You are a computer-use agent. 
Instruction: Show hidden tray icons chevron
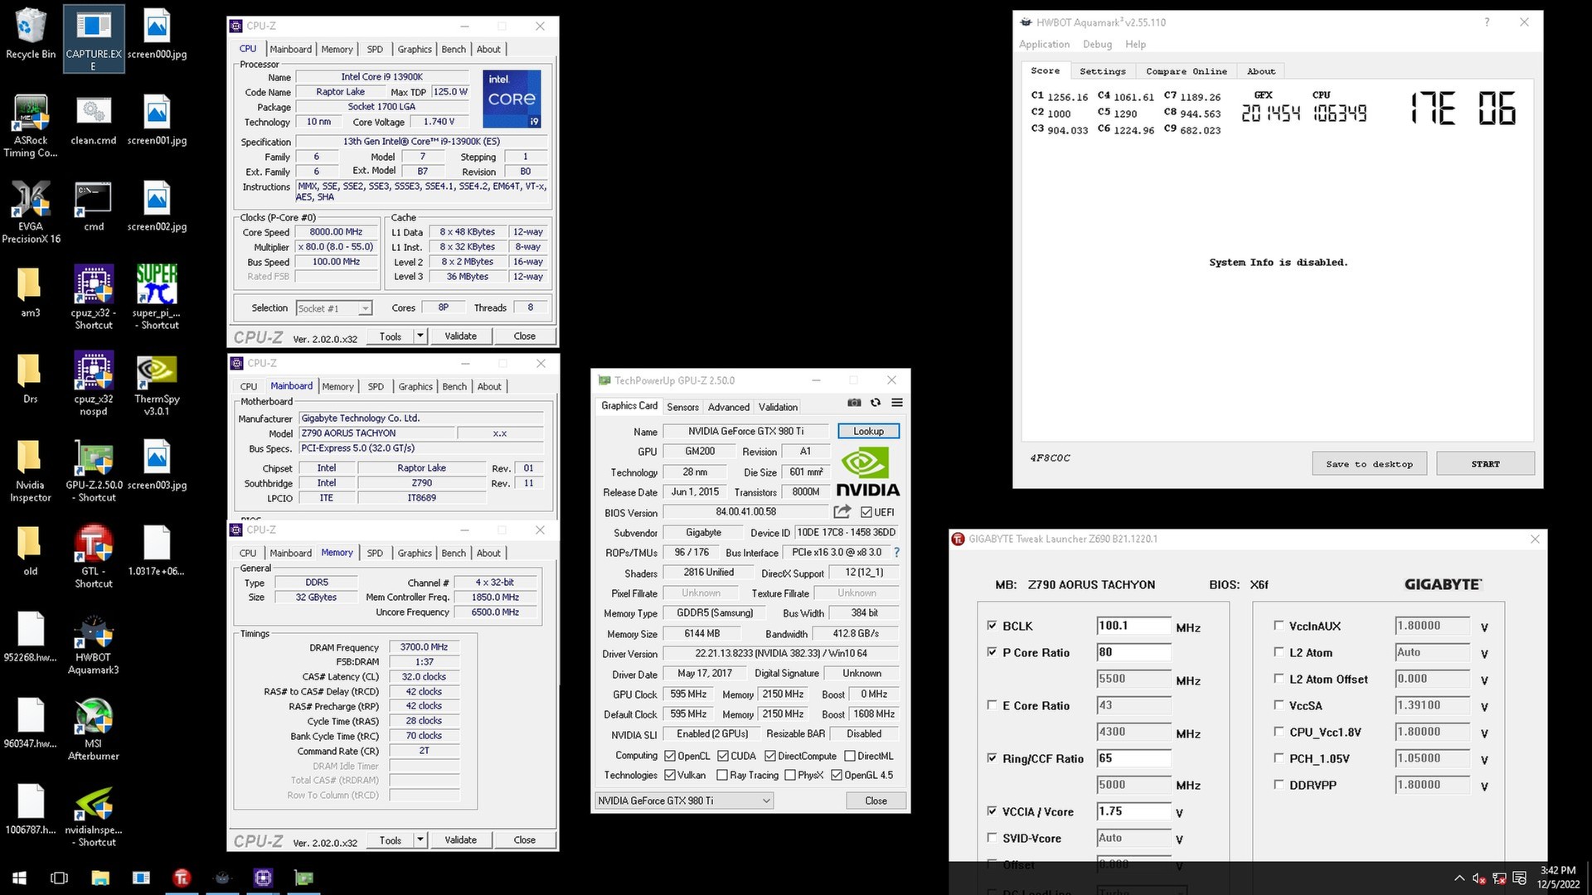[x=1459, y=878]
